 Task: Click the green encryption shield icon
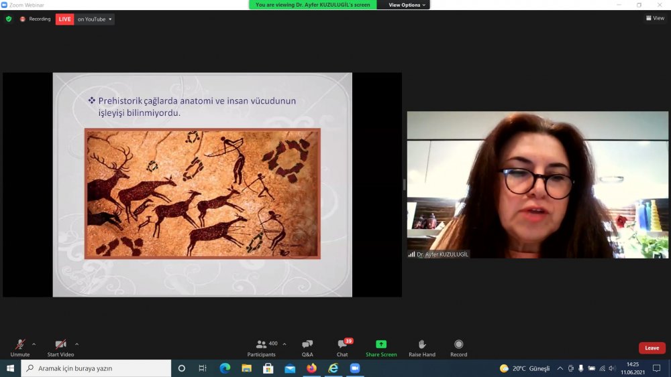coord(9,19)
